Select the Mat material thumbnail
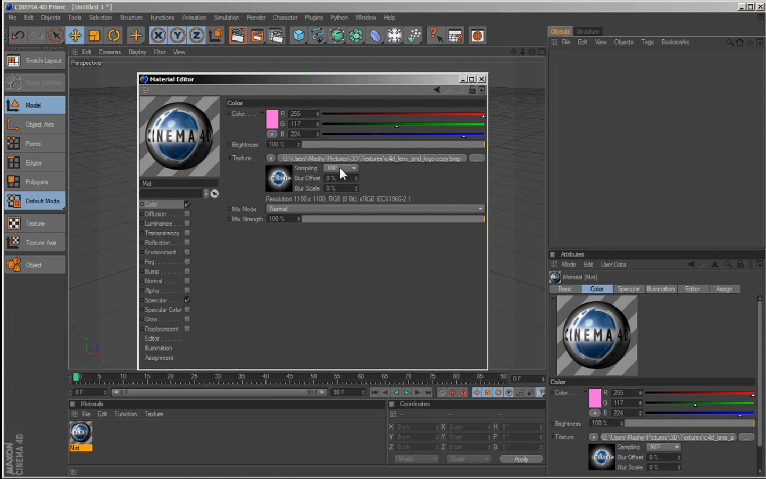This screenshot has height=479, width=766. click(x=80, y=433)
